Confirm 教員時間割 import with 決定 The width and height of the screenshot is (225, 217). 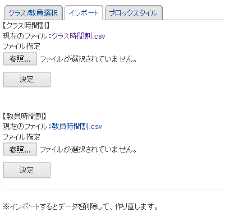(x=27, y=170)
